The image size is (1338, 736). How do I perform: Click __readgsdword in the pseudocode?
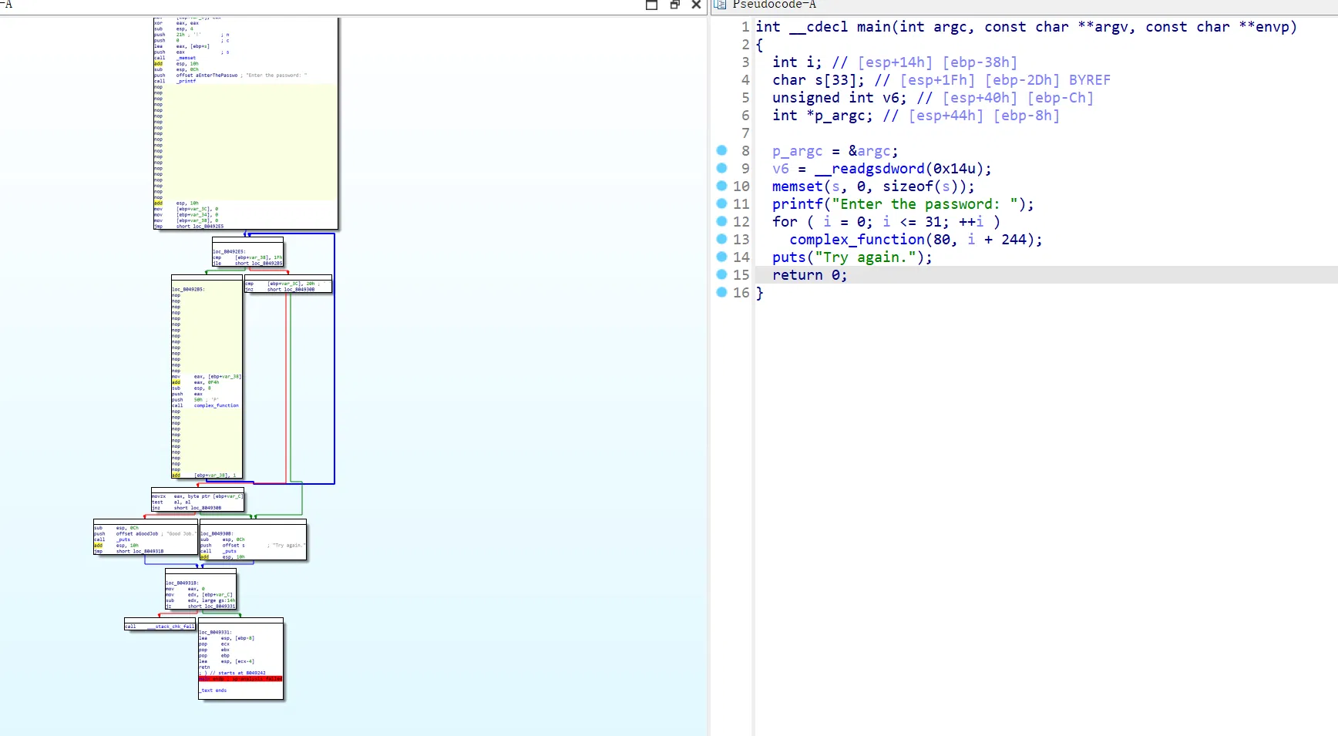coord(869,169)
